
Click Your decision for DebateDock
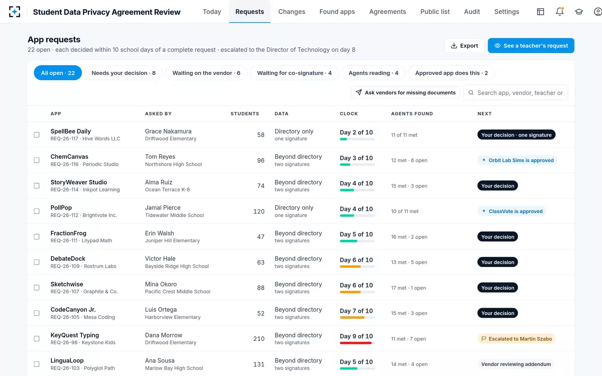point(497,262)
